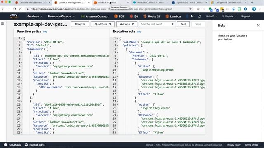Click the blue tag extension icon
264x148 pixels.
coord(233,9)
